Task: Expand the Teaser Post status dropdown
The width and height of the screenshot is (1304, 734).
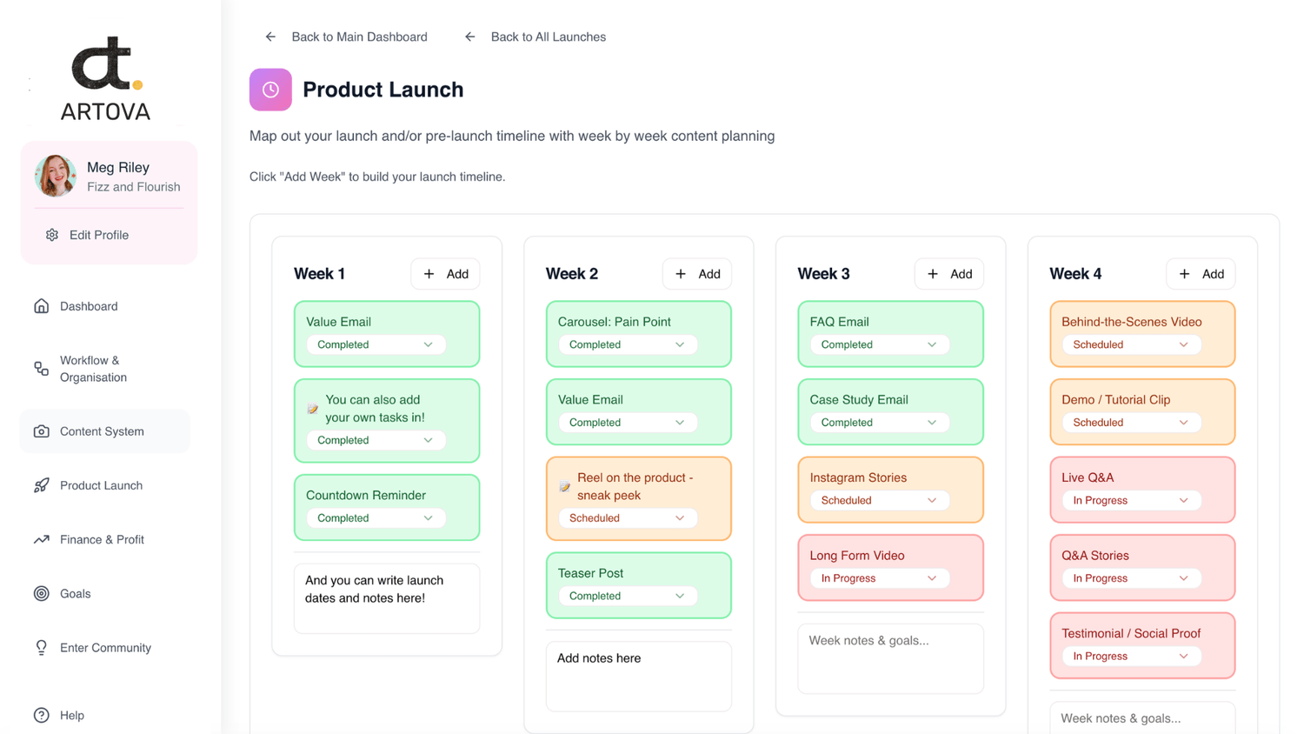Action: (626, 596)
